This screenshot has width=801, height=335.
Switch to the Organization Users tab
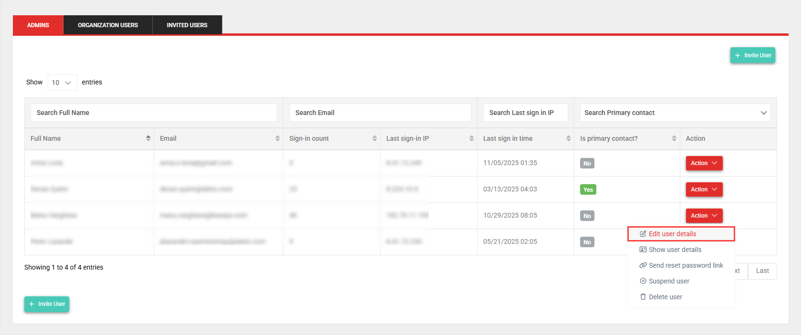point(108,25)
